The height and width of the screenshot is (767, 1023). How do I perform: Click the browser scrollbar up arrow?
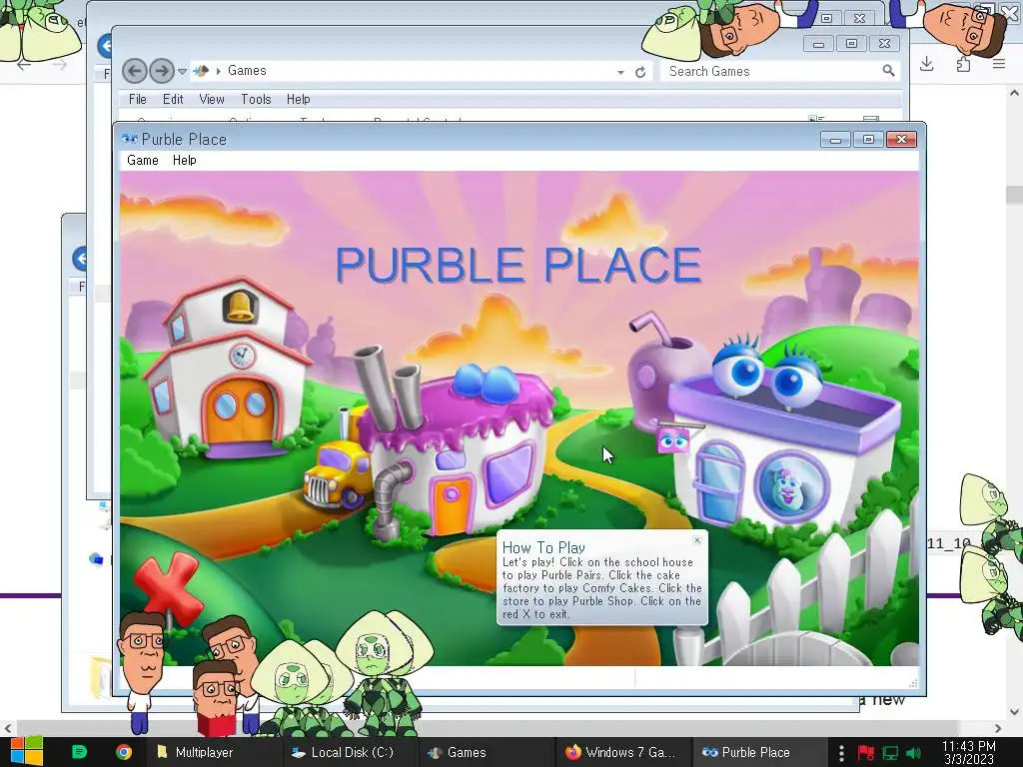[x=1014, y=93]
